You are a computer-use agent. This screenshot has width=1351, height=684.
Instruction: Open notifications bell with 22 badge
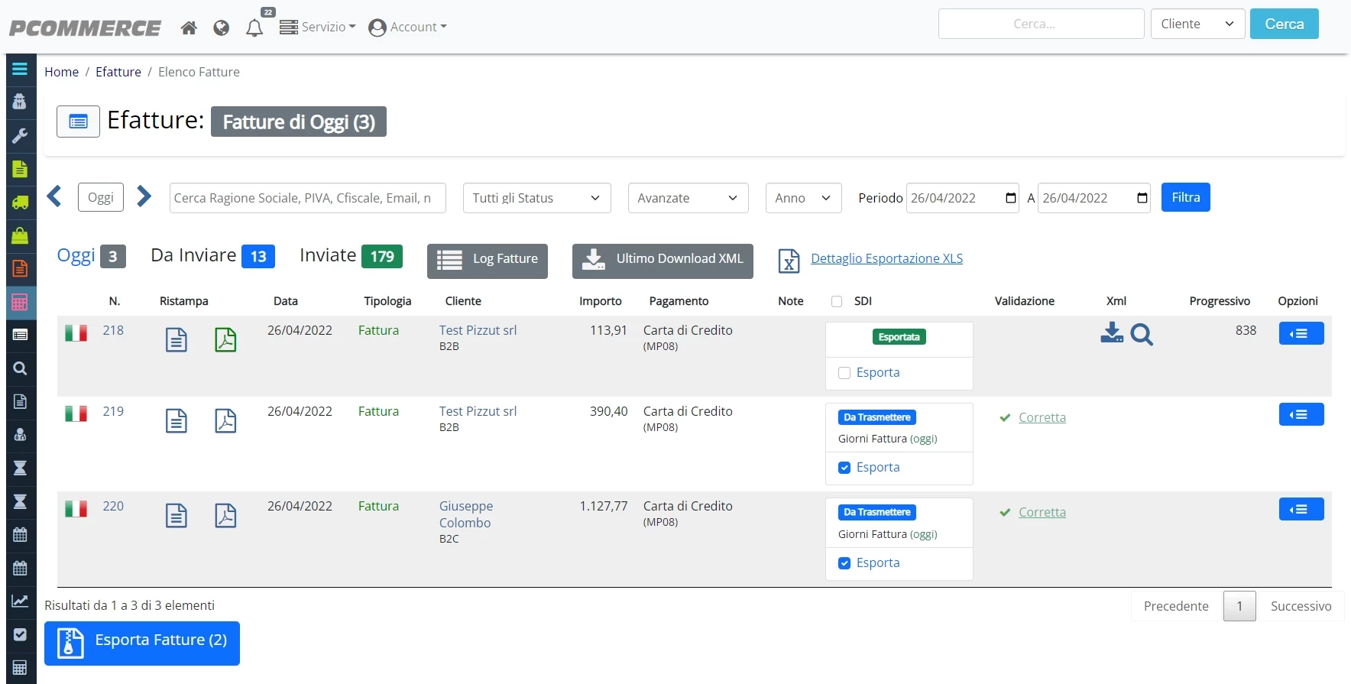pos(254,28)
